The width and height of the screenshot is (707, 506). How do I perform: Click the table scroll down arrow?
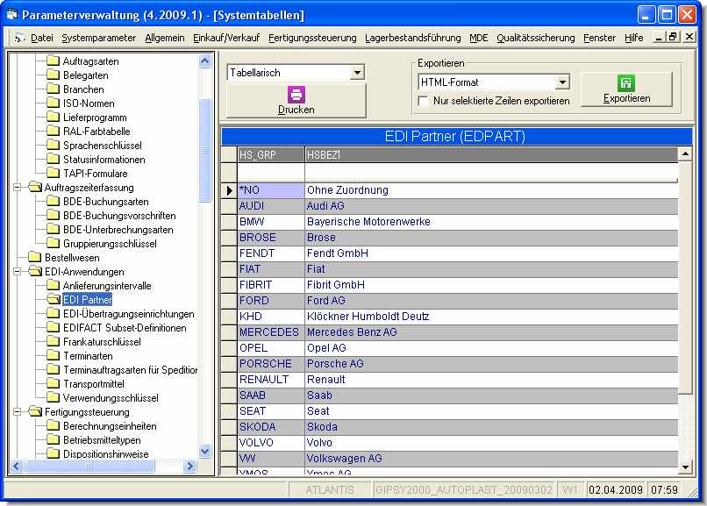click(685, 467)
